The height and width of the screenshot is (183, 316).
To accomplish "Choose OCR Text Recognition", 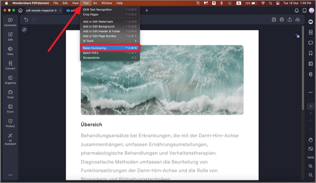I will [110, 10].
